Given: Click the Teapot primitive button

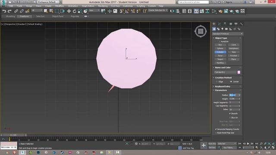Looking at the screenshot, I should (220, 59).
